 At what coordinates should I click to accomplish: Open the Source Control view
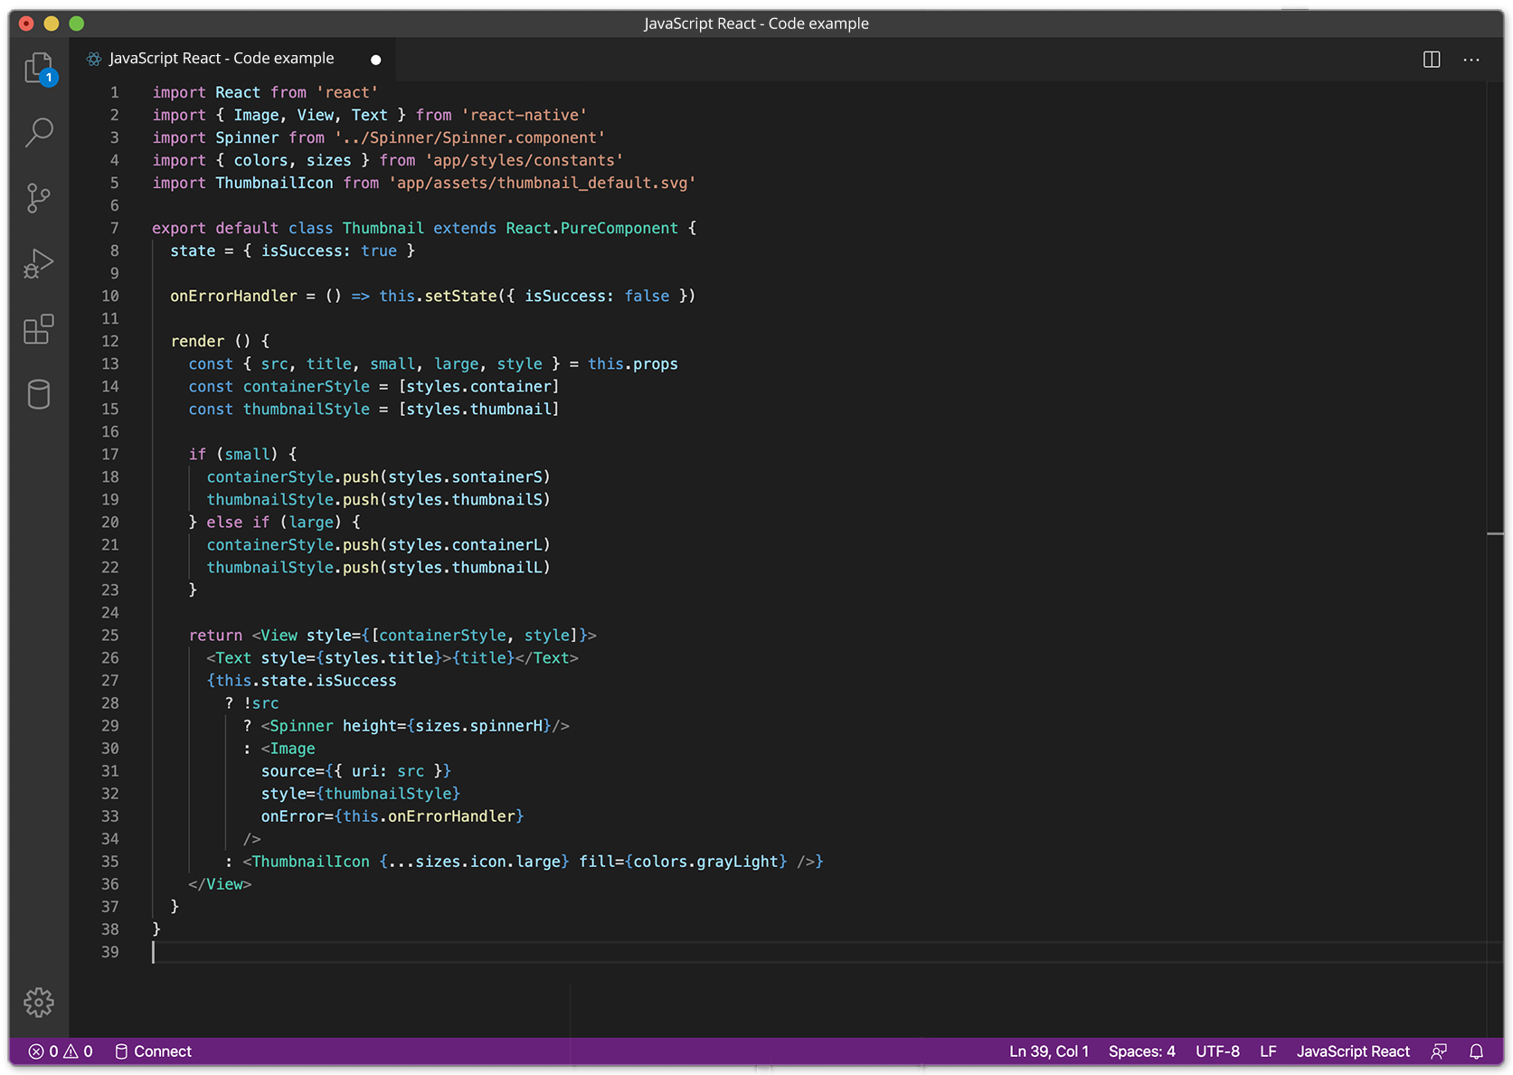(x=39, y=198)
